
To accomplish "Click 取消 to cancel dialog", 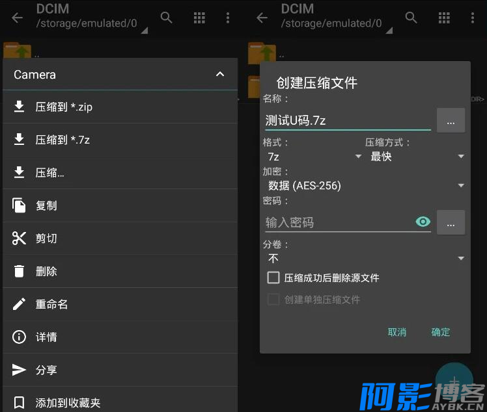I will coord(397,332).
